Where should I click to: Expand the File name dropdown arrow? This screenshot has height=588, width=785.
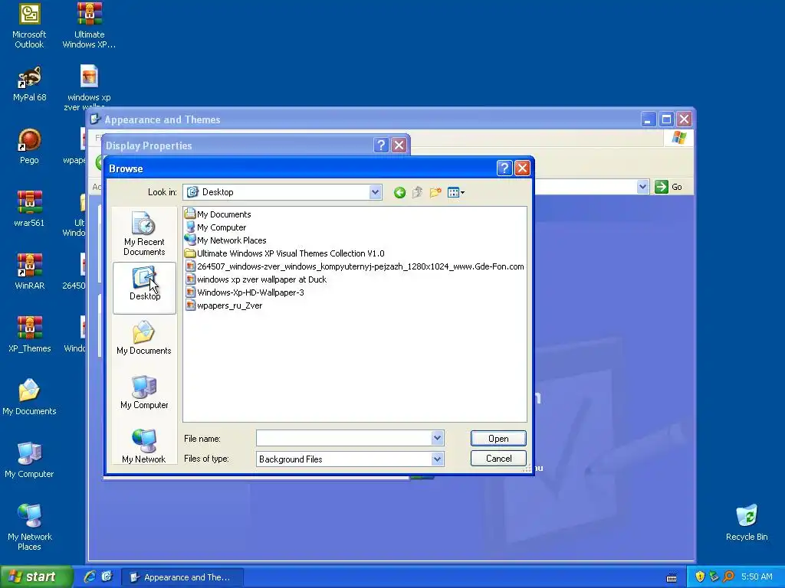[x=437, y=439]
